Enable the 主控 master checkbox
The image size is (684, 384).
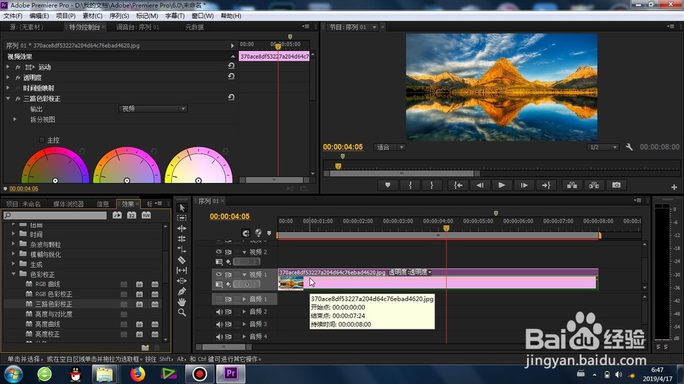click(42, 140)
